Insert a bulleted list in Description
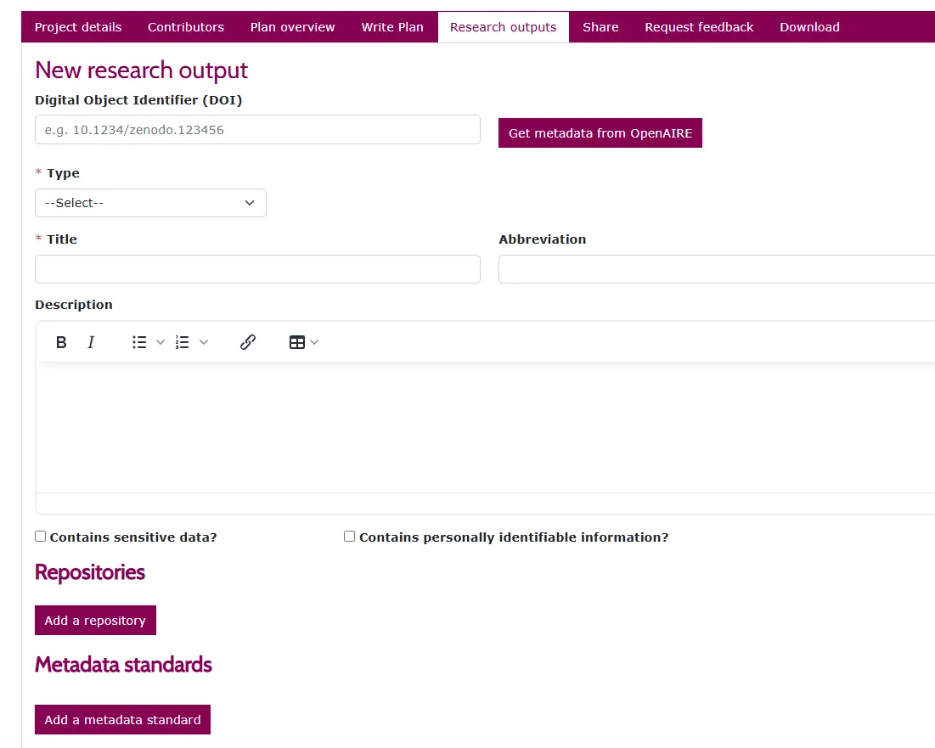Image resolution: width=935 pixels, height=748 pixels. pyautogui.click(x=139, y=342)
